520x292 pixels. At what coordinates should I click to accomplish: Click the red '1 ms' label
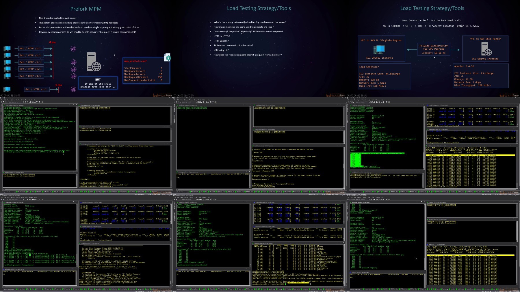point(58,85)
